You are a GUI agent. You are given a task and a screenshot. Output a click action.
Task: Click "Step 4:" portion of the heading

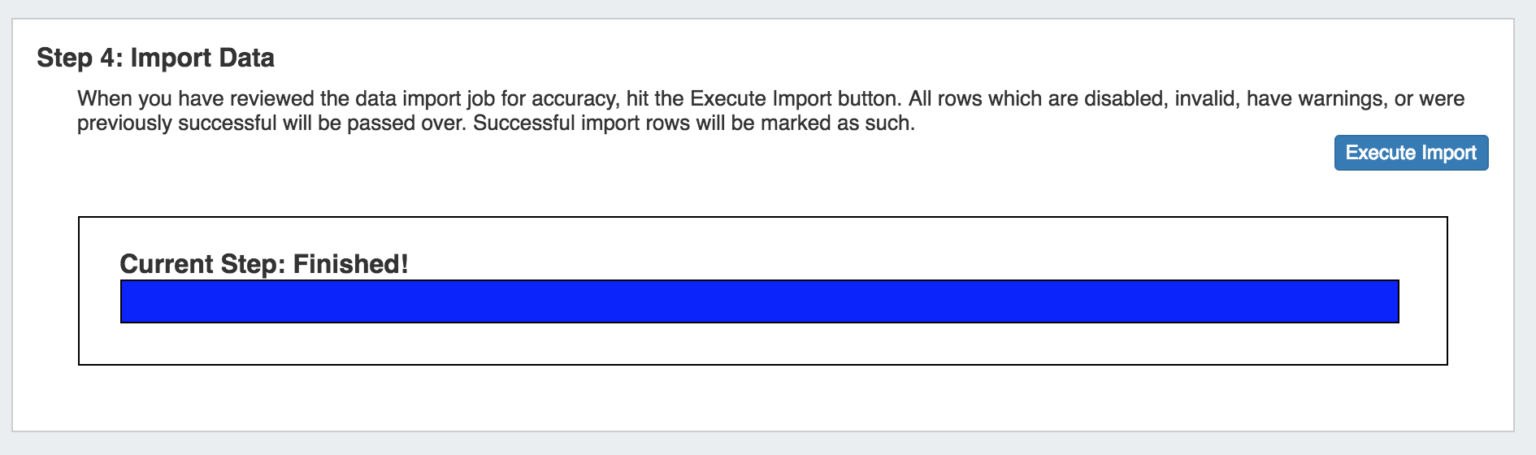[x=80, y=58]
